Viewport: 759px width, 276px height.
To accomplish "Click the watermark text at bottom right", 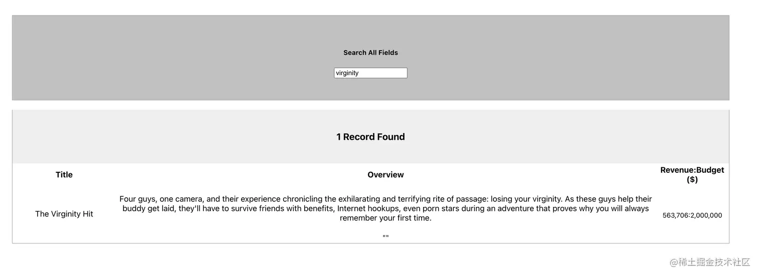I will click(x=710, y=262).
